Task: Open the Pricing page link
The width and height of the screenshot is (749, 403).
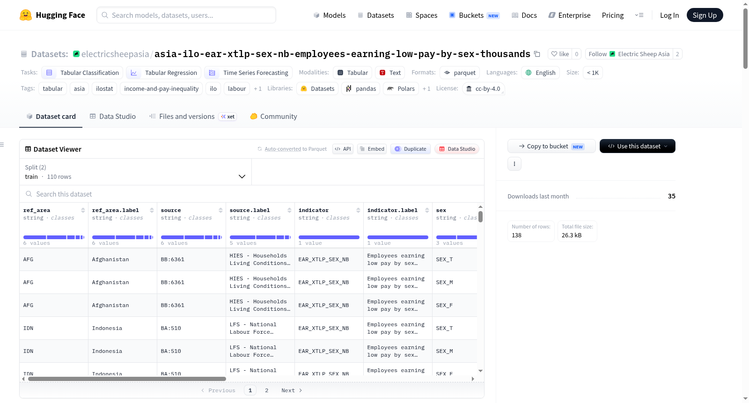Action: pos(613,15)
